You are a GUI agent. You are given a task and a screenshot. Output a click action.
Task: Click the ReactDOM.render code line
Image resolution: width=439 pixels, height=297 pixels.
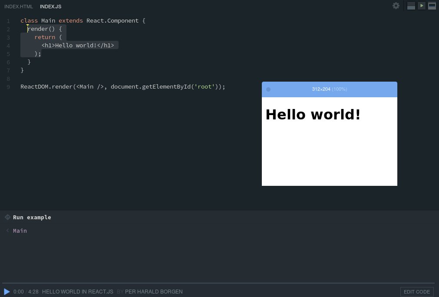click(x=122, y=87)
